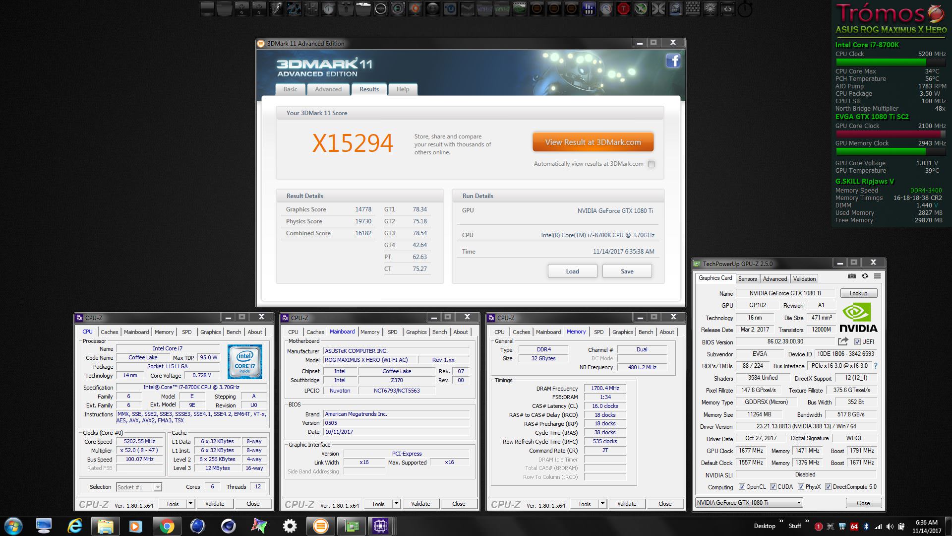952x536 pixels.
Task: Click the volume speaker tray icon
Action: 890,527
